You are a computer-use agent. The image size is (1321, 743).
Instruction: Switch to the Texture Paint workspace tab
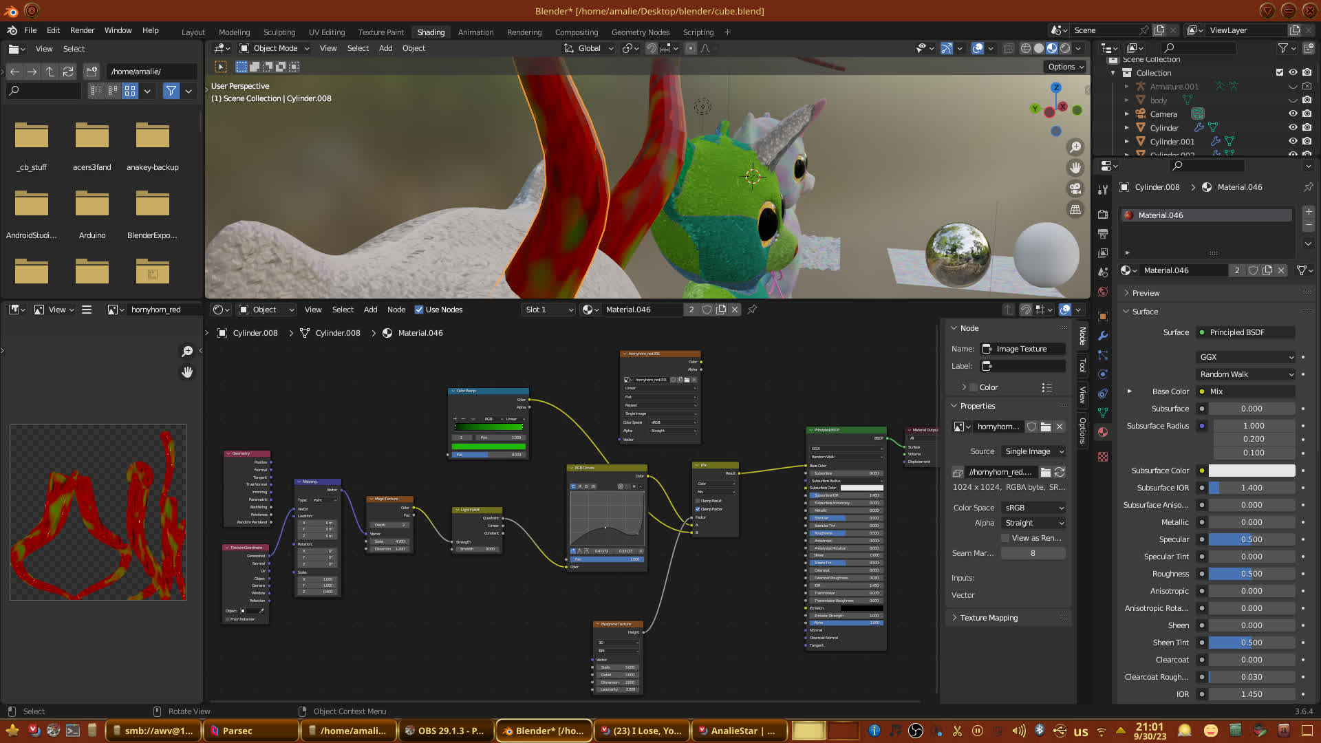[380, 32]
